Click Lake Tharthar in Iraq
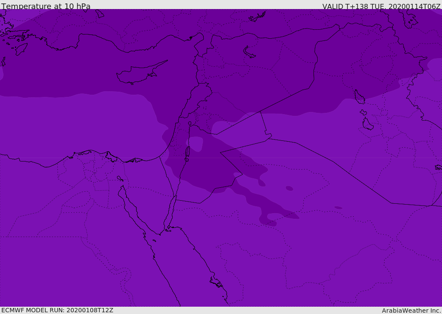This screenshot has width=442, height=314. click(x=360, y=97)
